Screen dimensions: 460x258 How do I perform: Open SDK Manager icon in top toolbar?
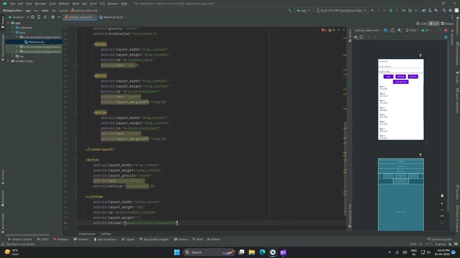(436, 10)
